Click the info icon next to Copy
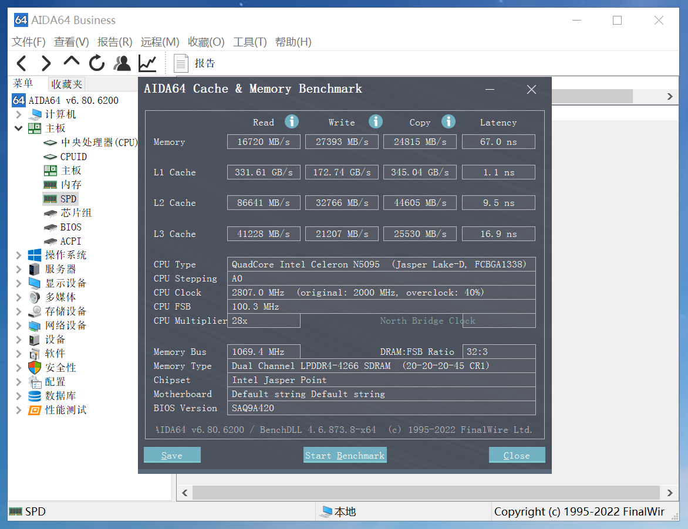This screenshot has height=529, width=688. (448, 121)
